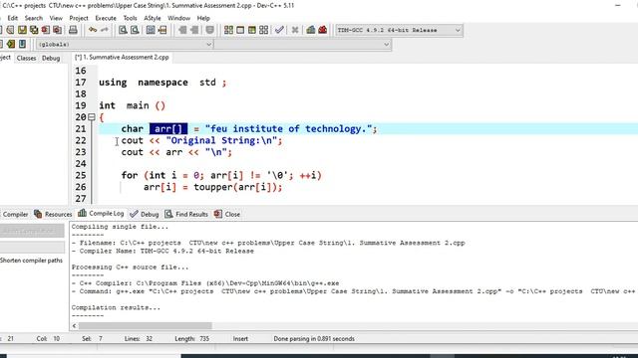Click the grayed Abort Compilation button

pos(32,231)
